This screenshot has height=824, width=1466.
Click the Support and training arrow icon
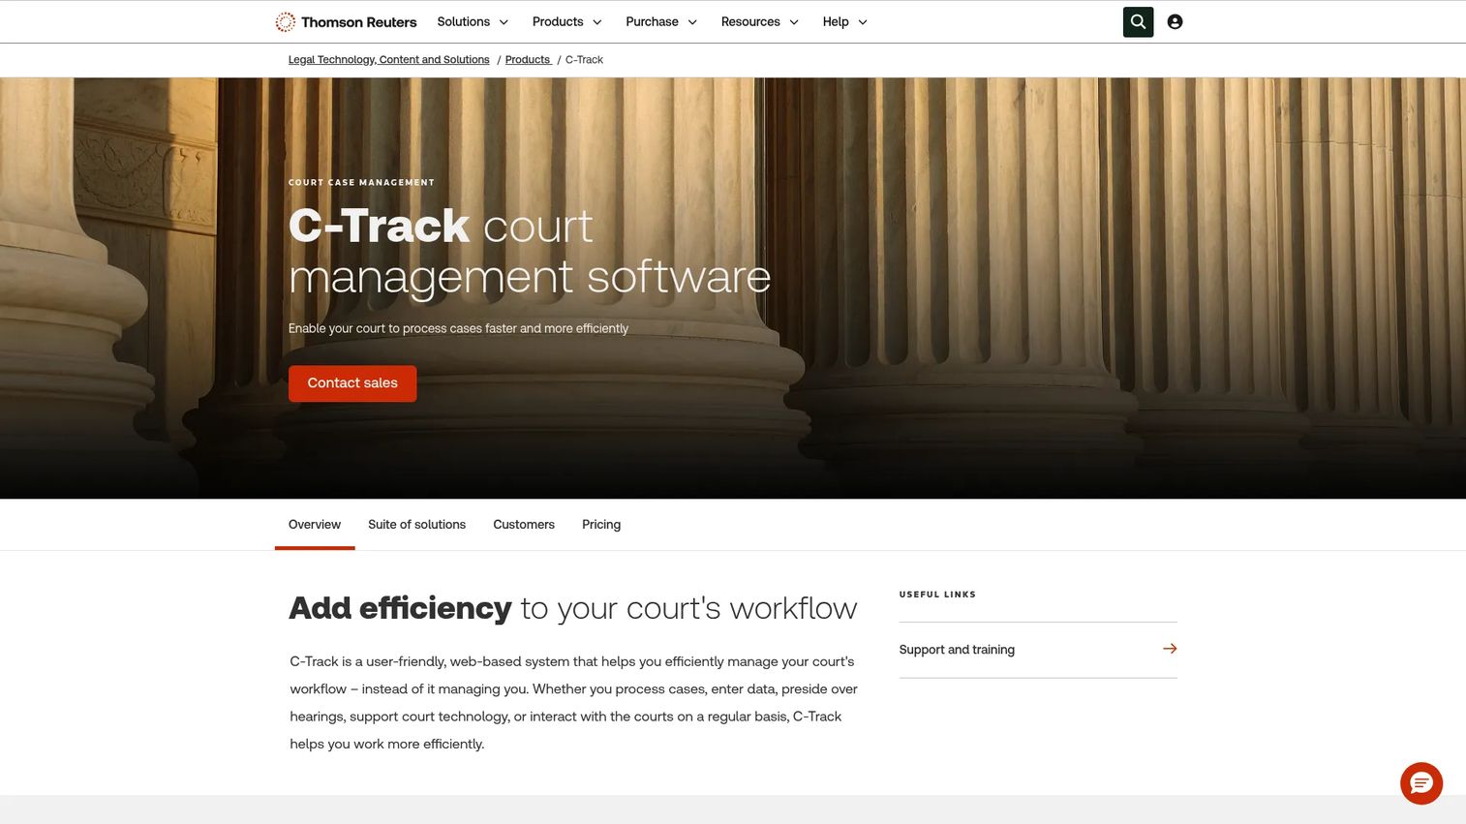point(1170,649)
